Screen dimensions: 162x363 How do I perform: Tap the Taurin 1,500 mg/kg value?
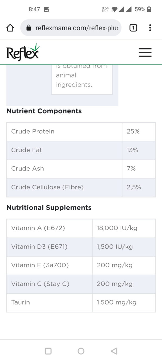tap(117, 302)
